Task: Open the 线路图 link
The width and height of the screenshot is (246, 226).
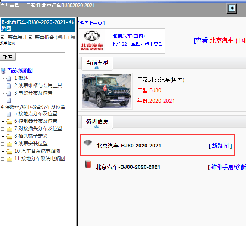Action: click(x=220, y=146)
